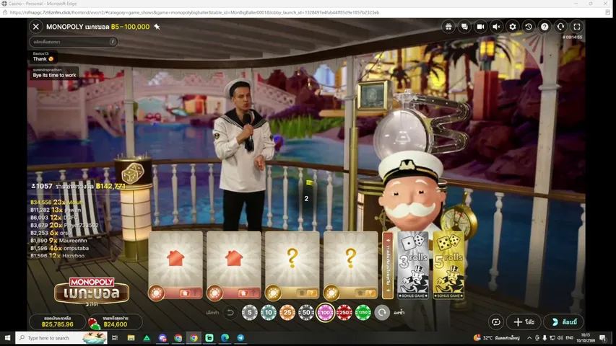Click chip spot on first house card

[x=157, y=293]
